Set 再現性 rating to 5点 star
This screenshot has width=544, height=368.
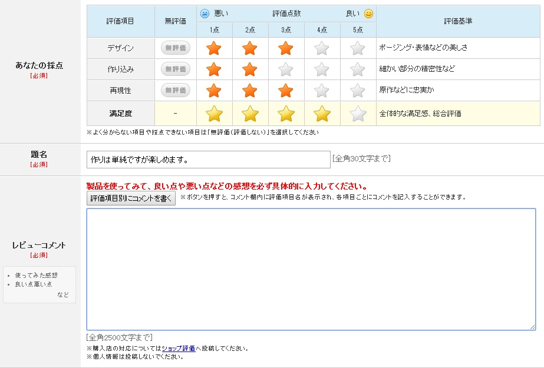pyautogui.click(x=358, y=91)
